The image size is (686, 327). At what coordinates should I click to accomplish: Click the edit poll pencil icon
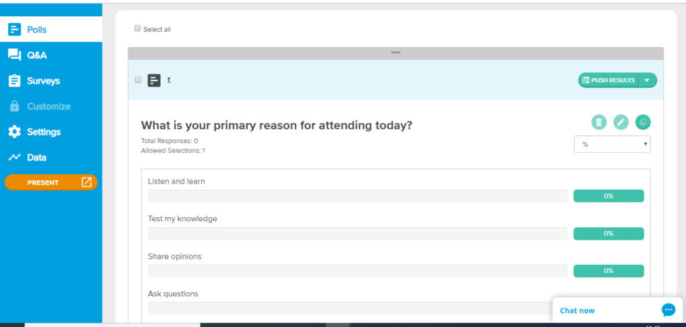click(621, 122)
